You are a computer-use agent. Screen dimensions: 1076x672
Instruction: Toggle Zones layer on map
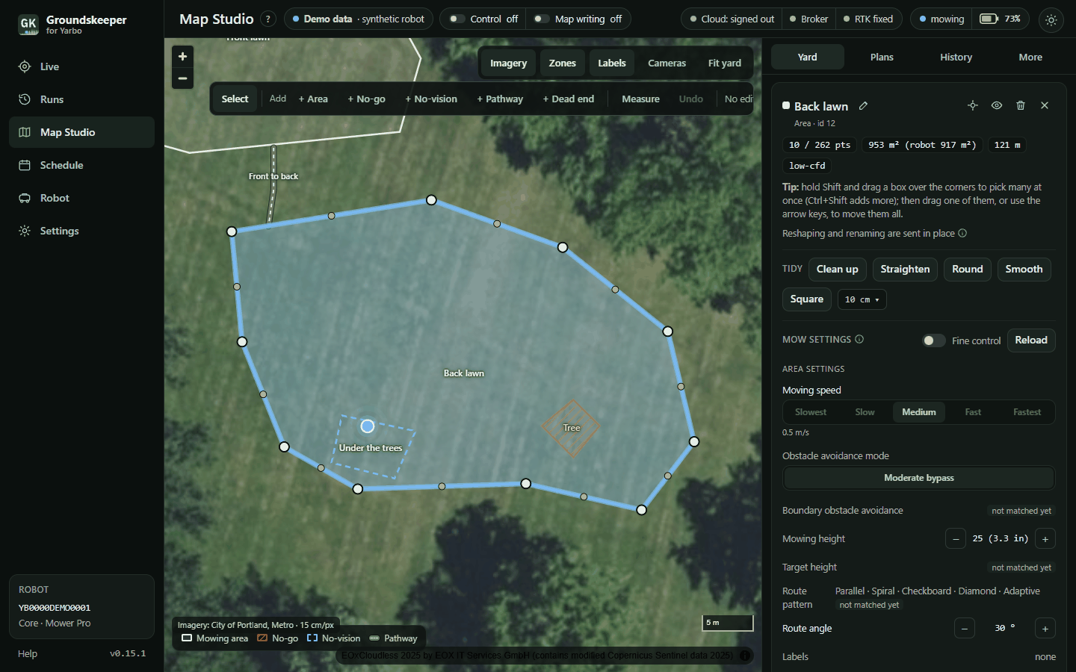coord(563,63)
